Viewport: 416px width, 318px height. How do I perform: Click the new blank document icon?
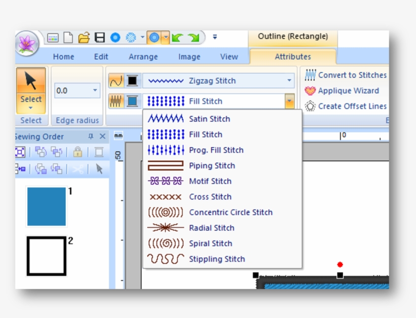coord(68,38)
